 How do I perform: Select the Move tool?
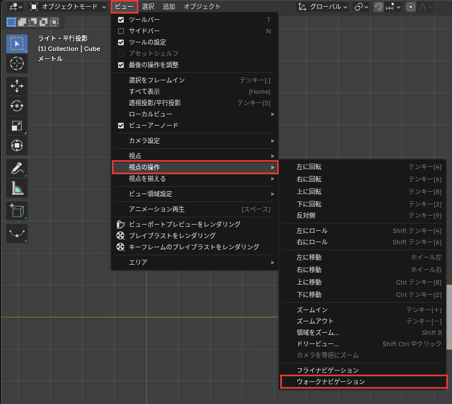point(17,86)
